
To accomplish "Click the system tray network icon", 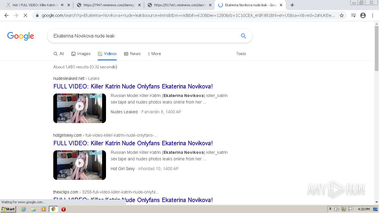I will click(344, 209).
